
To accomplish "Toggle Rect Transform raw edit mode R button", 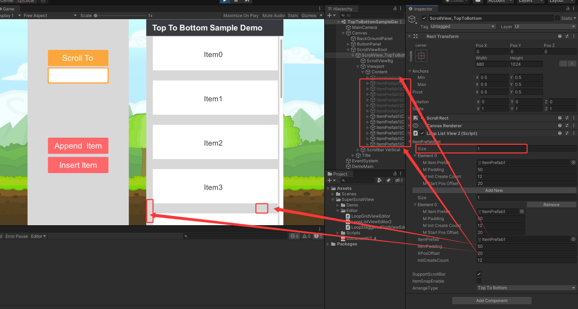I will (x=572, y=64).
